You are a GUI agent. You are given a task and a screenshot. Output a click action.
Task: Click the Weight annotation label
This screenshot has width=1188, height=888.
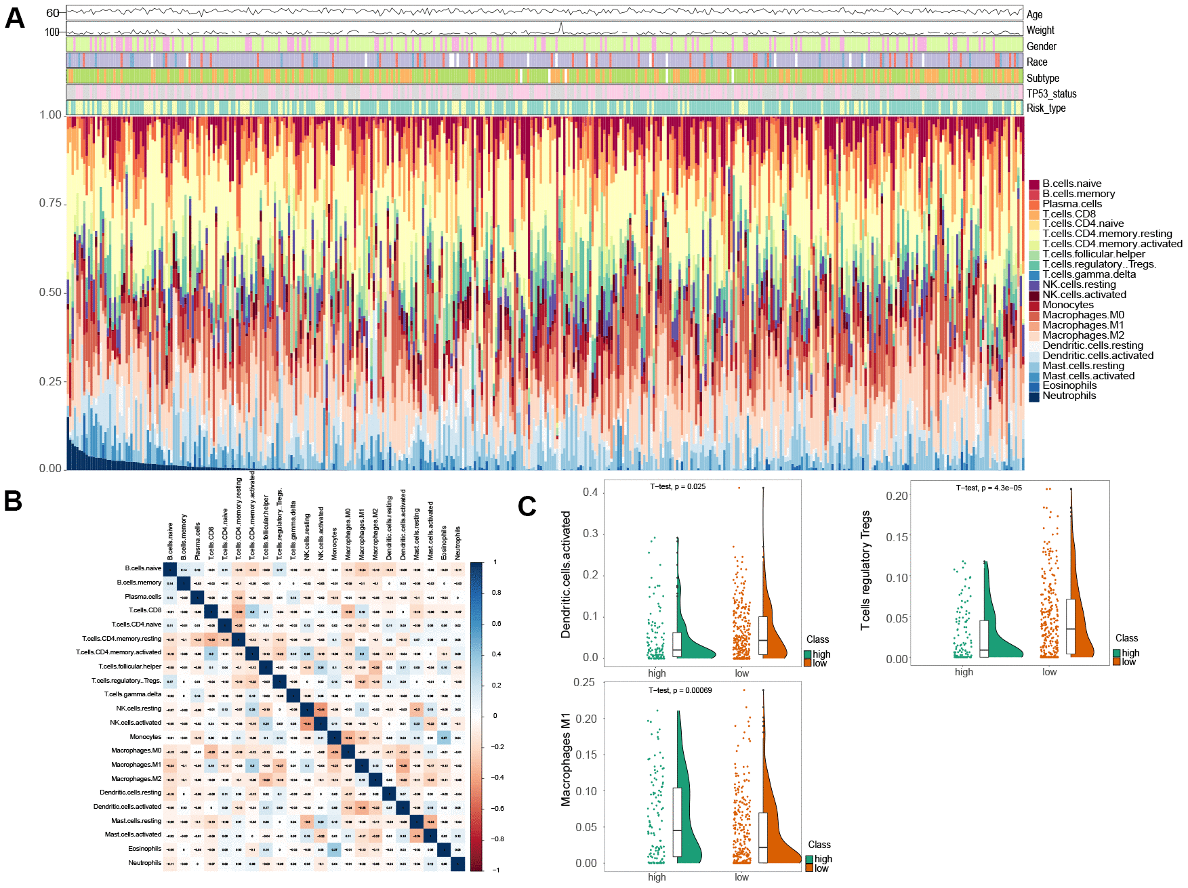pos(1040,30)
